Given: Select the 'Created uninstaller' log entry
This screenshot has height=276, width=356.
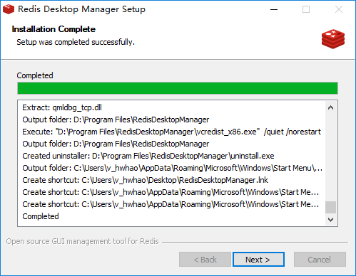Looking at the screenshot, I should [x=148, y=156].
